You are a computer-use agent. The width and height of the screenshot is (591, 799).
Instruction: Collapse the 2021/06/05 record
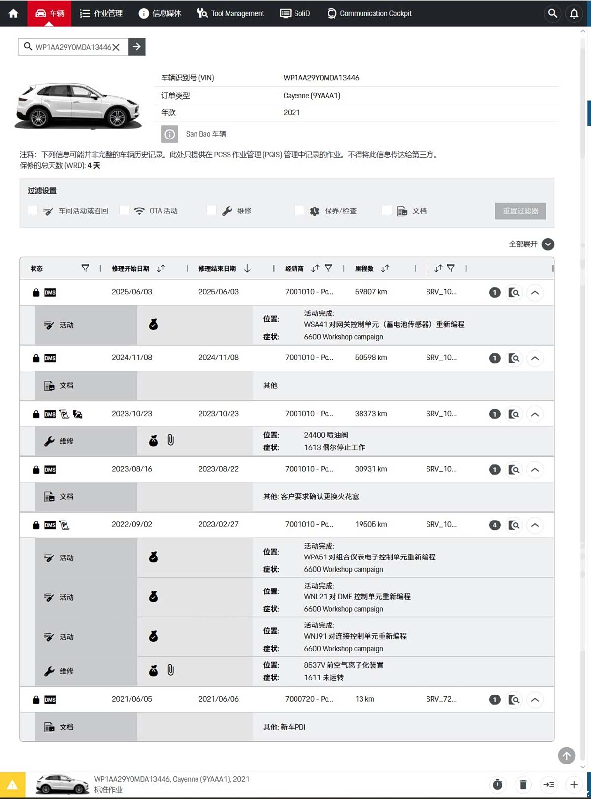pos(535,700)
